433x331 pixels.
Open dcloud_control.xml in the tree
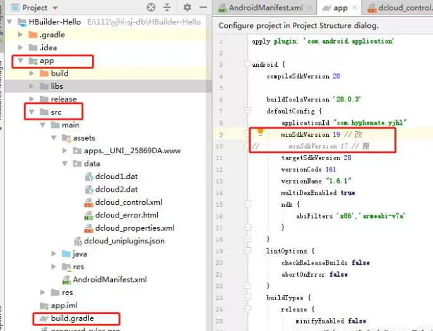click(x=128, y=202)
